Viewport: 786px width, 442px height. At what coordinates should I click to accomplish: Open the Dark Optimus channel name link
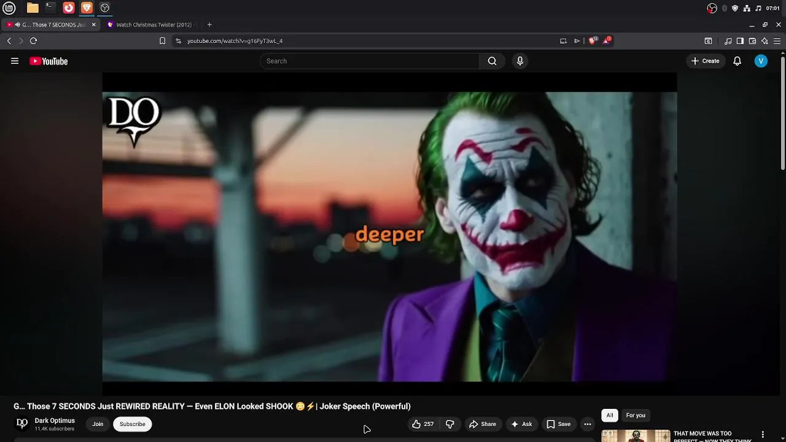tap(55, 421)
